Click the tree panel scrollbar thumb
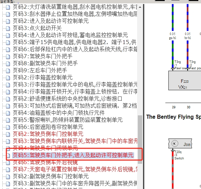The height and width of the screenshot is (189, 201). click(140, 139)
